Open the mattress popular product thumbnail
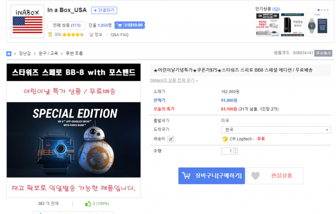The height and width of the screenshot is (214, 336). pyautogui.click(x=267, y=25)
